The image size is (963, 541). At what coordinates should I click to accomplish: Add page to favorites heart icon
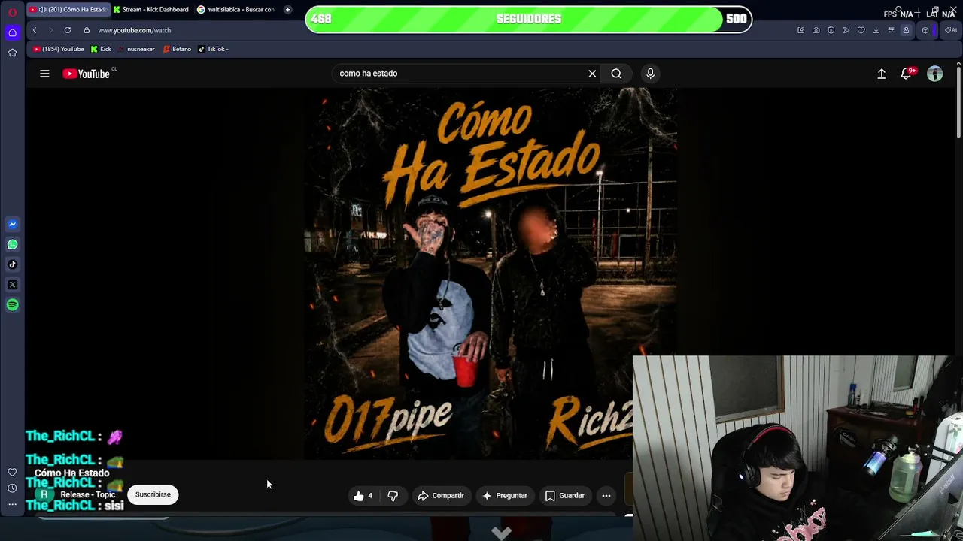coord(861,30)
